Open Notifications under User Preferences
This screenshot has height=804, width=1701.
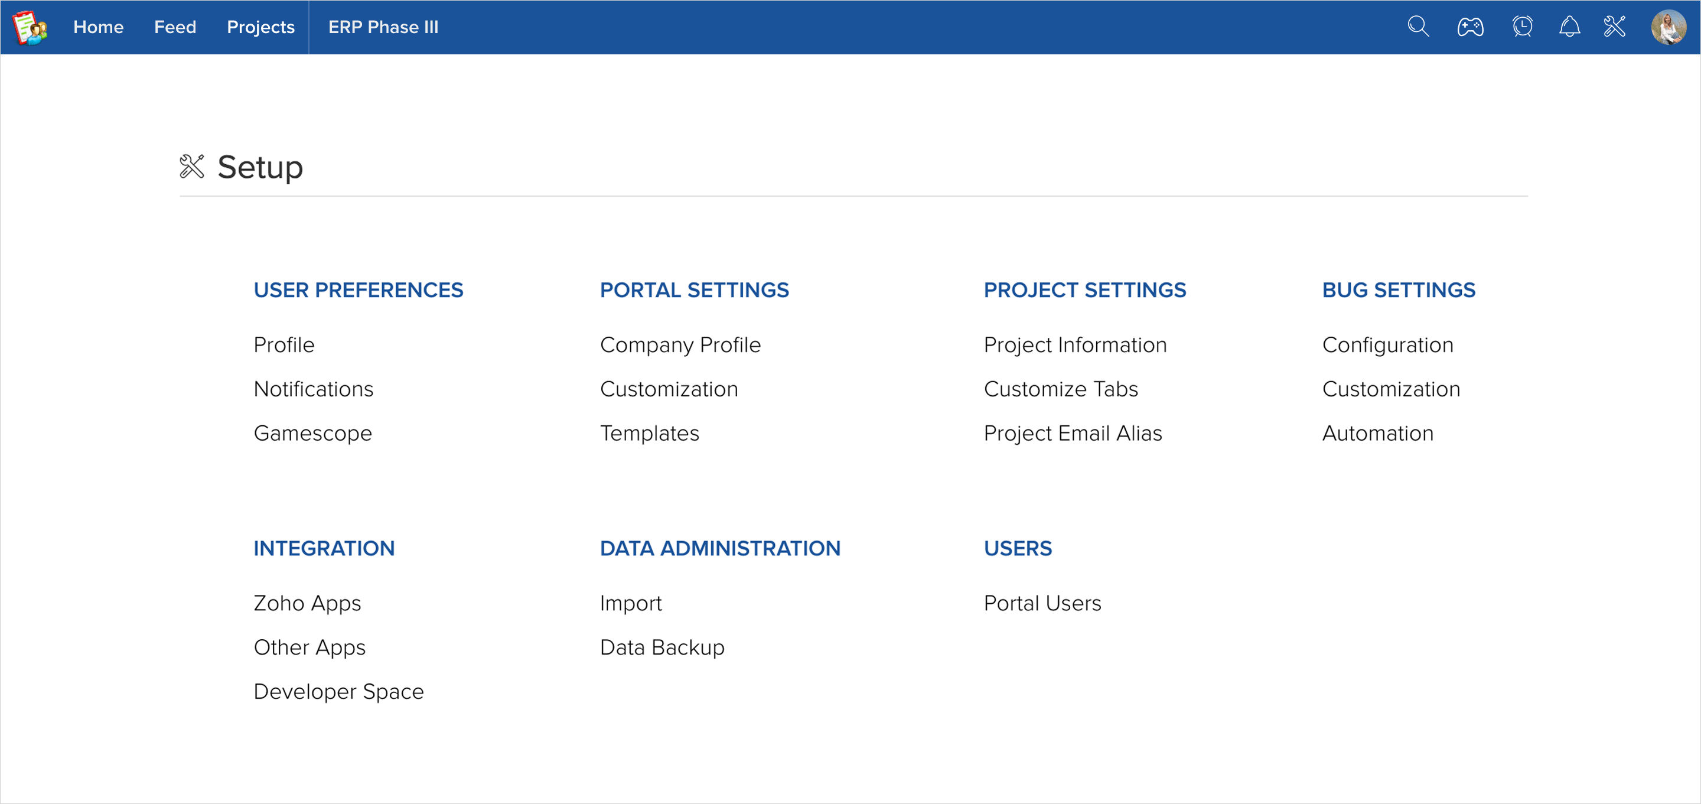[x=313, y=389]
